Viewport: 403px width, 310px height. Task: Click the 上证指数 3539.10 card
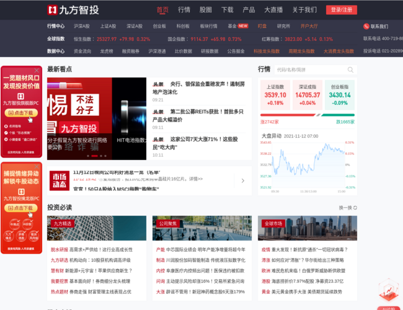coord(275,95)
